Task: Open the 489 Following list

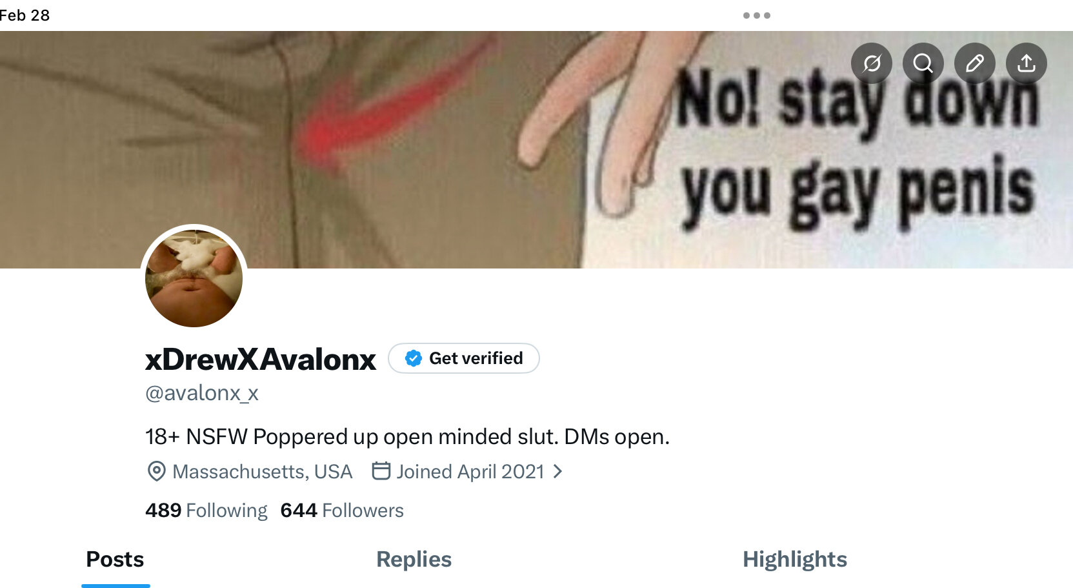Action: click(x=206, y=510)
